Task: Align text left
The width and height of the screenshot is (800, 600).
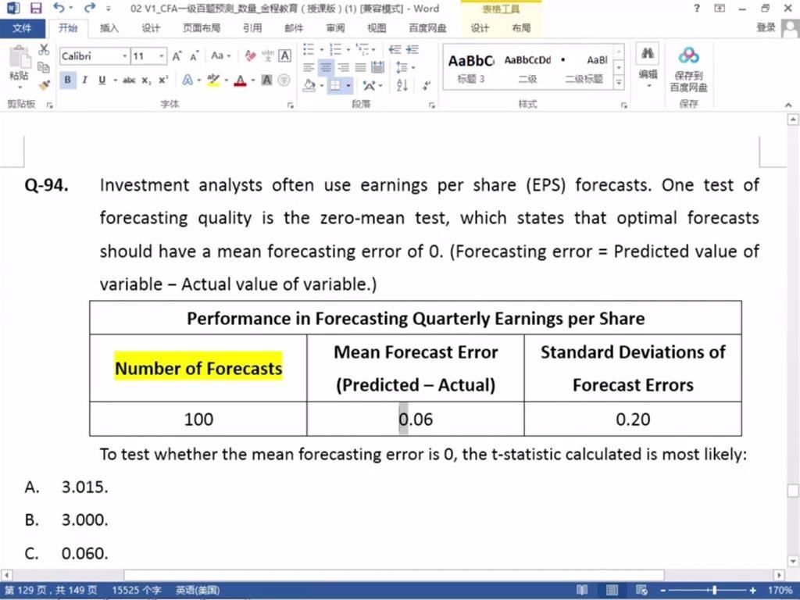Action: [x=309, y=67]
